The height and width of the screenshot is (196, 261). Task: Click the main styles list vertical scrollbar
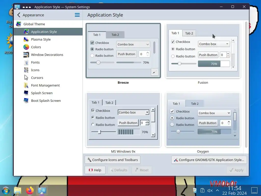(x=246, y=85)
